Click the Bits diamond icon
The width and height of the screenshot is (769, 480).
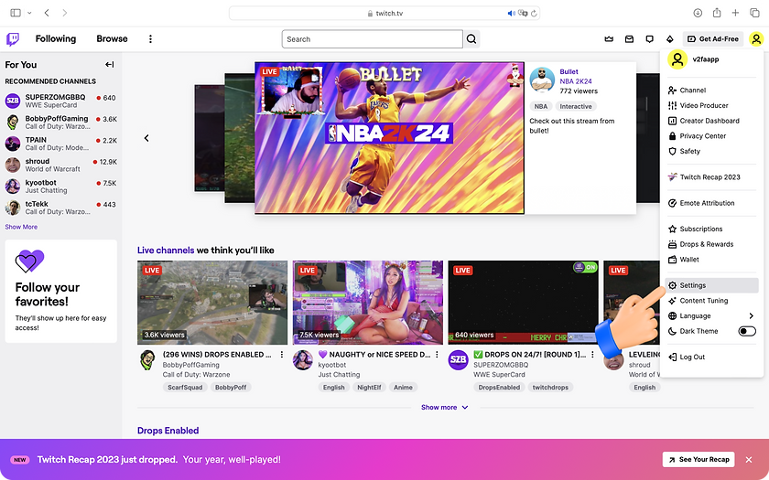click(x=670, y=39)
